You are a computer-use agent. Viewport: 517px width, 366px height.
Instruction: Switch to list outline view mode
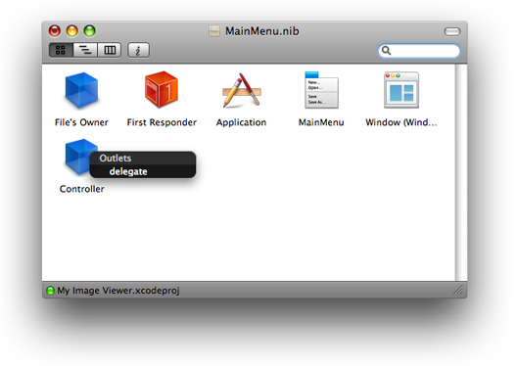(x=85, y=50)
